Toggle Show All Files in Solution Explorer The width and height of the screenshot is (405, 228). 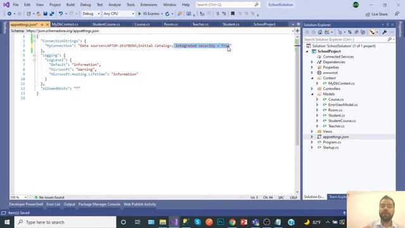tap(363, 32)
